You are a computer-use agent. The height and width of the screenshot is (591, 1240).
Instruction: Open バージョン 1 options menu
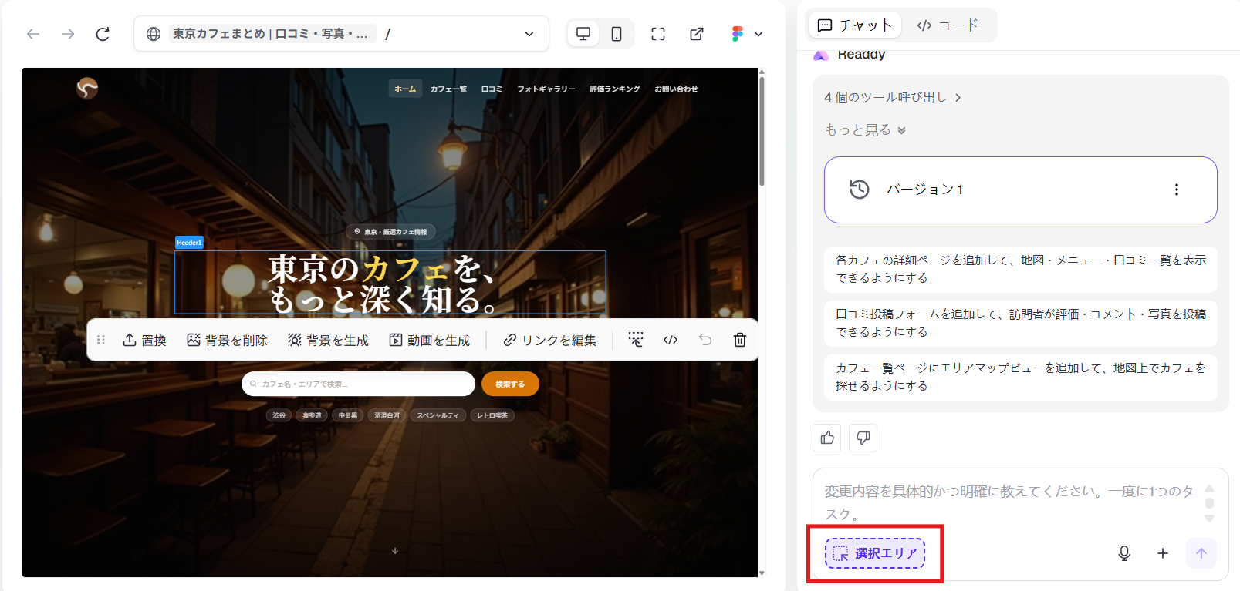click(x=1177, y=190)
